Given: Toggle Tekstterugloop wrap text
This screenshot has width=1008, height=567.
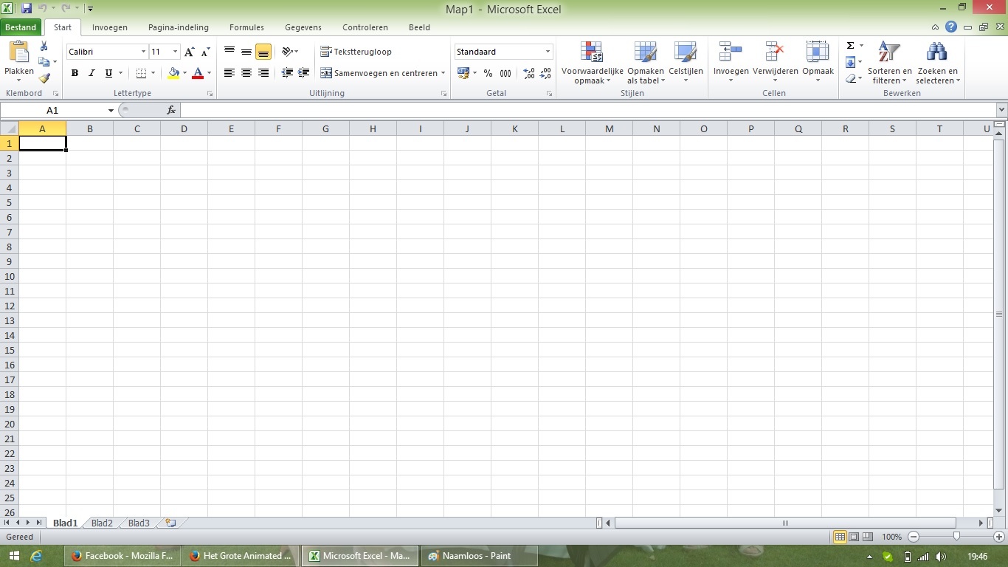Looking at the screenshot, I should [356, 52].
